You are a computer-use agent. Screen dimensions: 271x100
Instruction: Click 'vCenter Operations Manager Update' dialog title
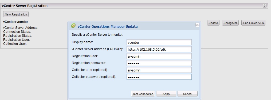108,27
